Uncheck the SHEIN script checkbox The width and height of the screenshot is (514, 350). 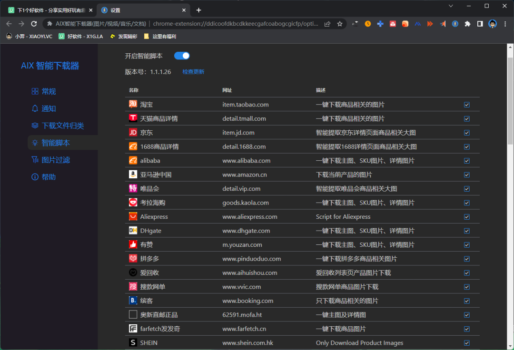tap(467, 343)
